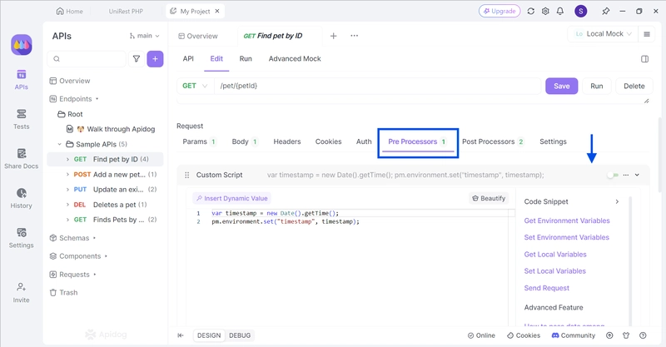The width and height of the screenshot is (666, 347).
Task: Open the user avatar S menu
Action: 580,12
